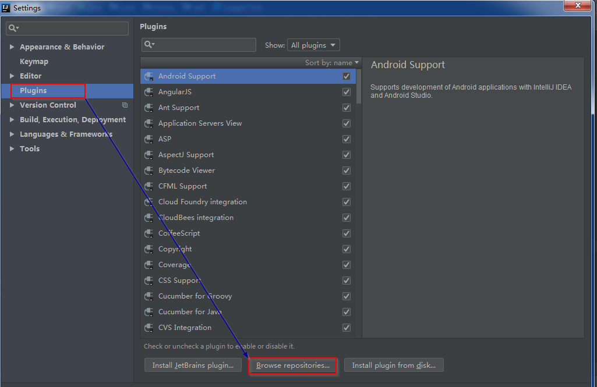Click the project-level icon beside Version Control
Screen dimensions: 597x387
point(125,105)
